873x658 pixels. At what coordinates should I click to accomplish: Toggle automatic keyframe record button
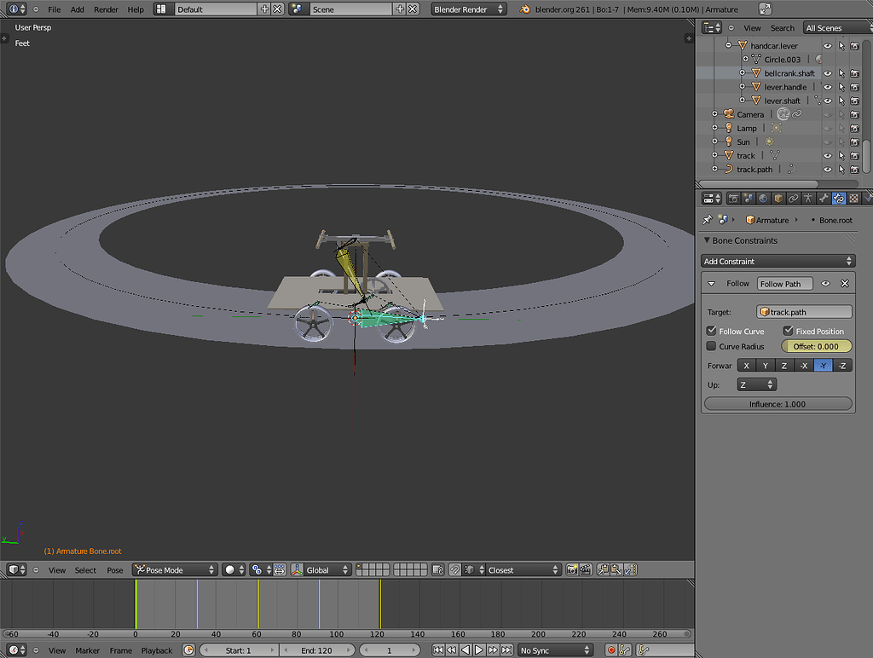coord(611,650)
